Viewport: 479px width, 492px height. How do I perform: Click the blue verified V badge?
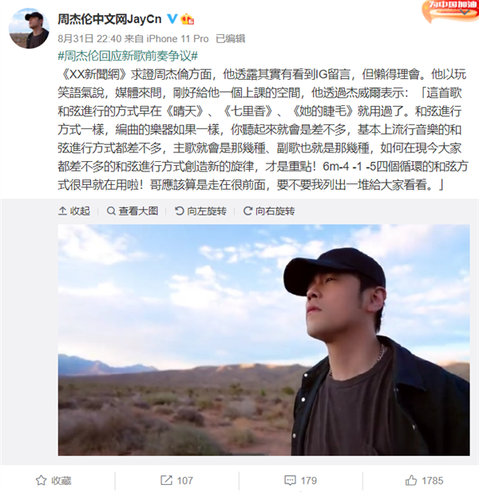click(x=172, y=19)
